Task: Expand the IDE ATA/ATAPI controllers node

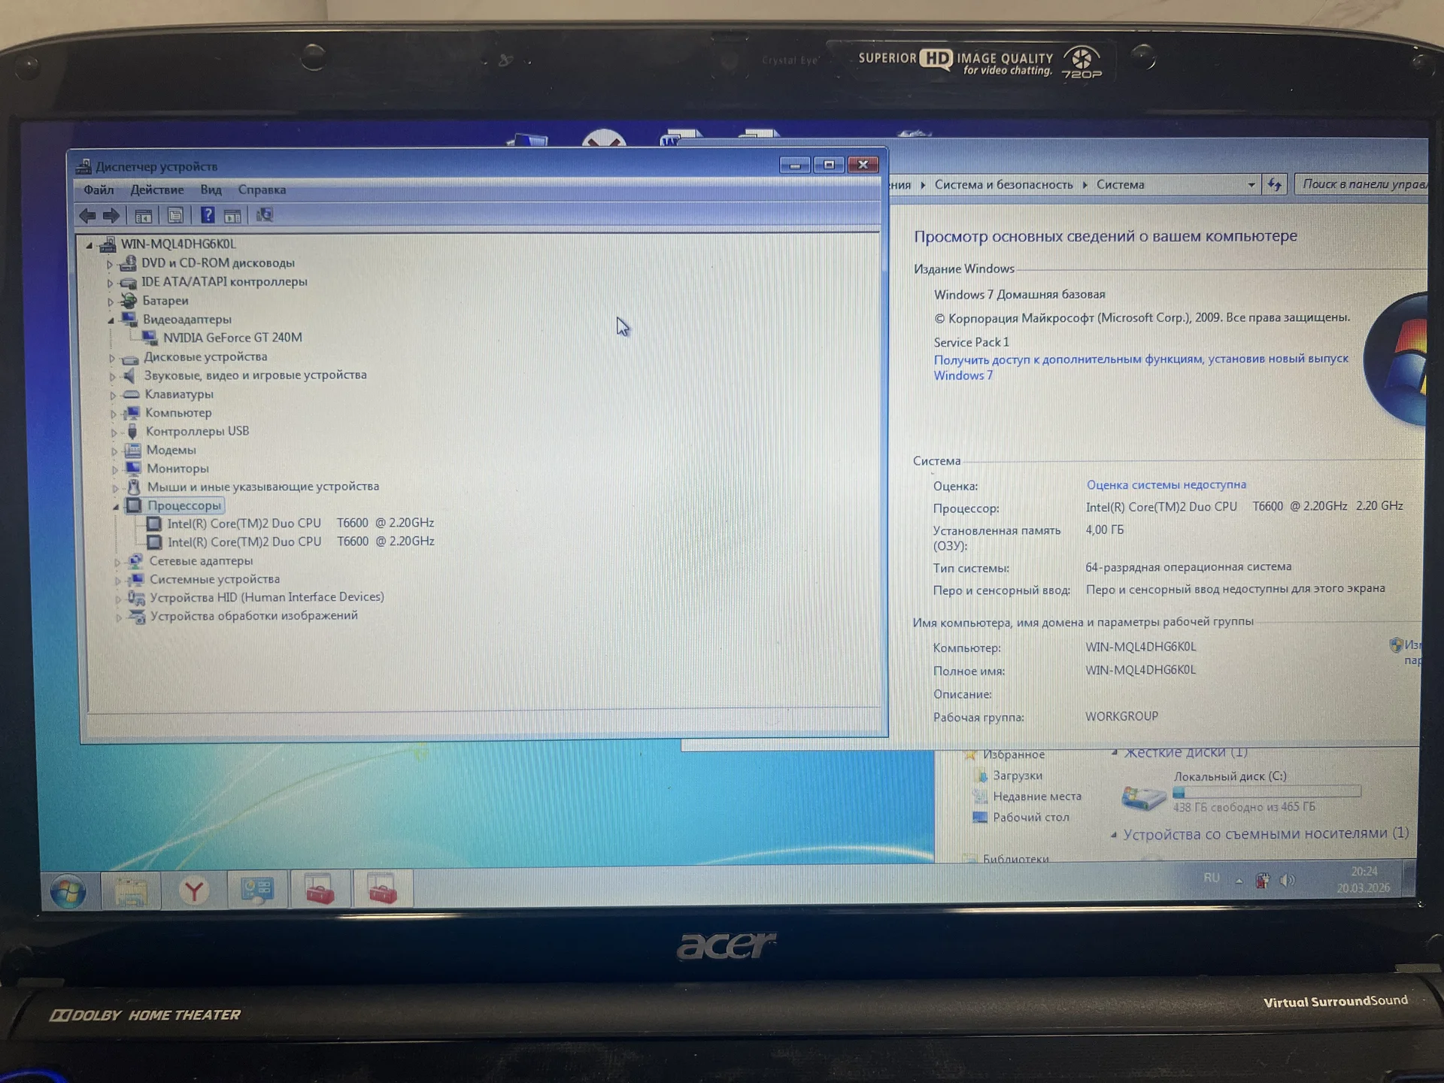Action: (x=110, y=284)
